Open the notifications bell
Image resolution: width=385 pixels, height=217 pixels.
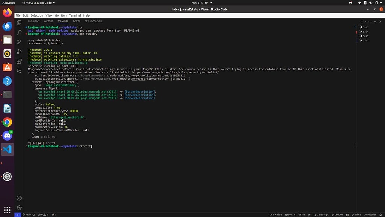[x=380, y=215]
